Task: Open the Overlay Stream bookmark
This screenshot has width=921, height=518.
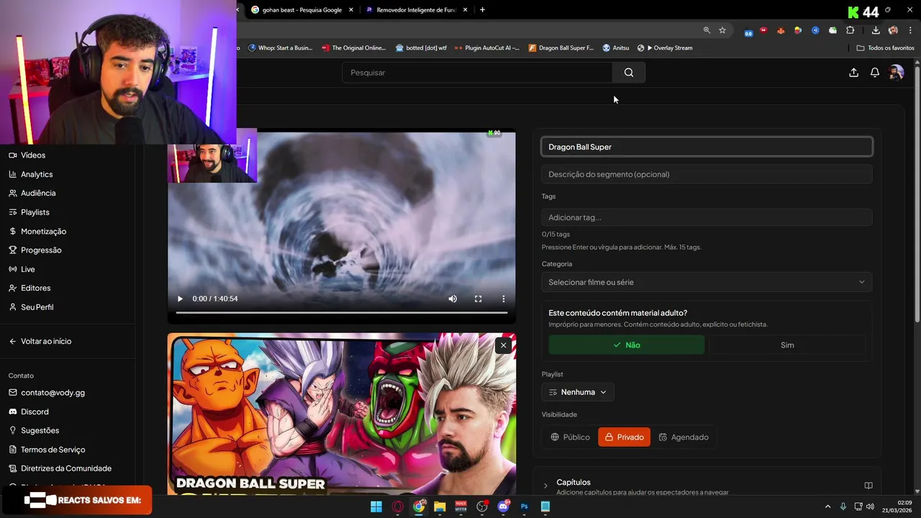Action: (x=666, y=48)
